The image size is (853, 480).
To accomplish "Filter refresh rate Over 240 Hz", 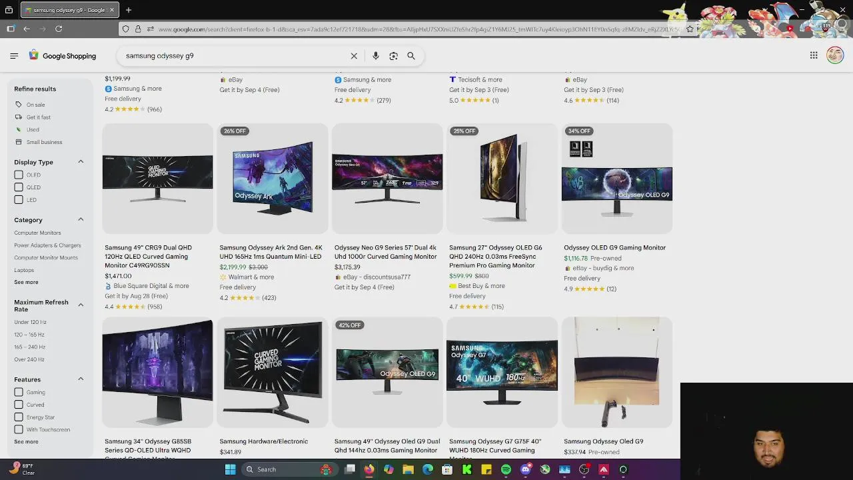I will coord(29,359).
